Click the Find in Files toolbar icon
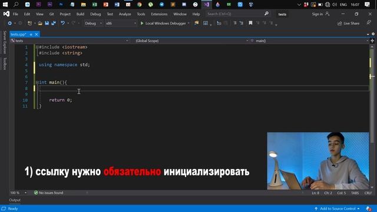The height and width of the screenshot is (212, 377). coord(196,24)
